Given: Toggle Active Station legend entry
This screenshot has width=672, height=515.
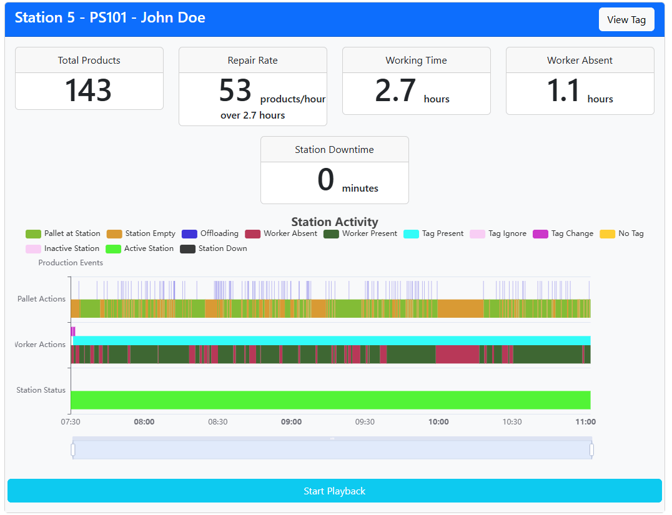Looking at the screenshot, I should tap(140, 249).
